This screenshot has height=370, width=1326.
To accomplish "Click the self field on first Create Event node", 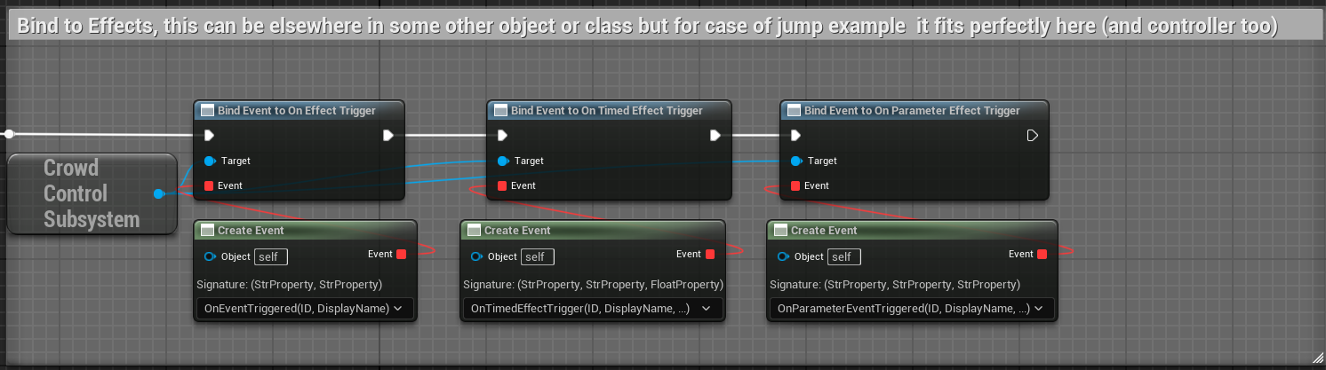I will tap(270, 257).
